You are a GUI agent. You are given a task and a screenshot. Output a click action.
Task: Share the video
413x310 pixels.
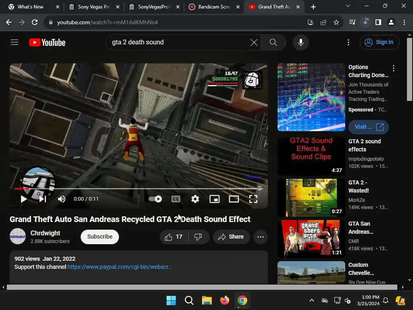231,237
